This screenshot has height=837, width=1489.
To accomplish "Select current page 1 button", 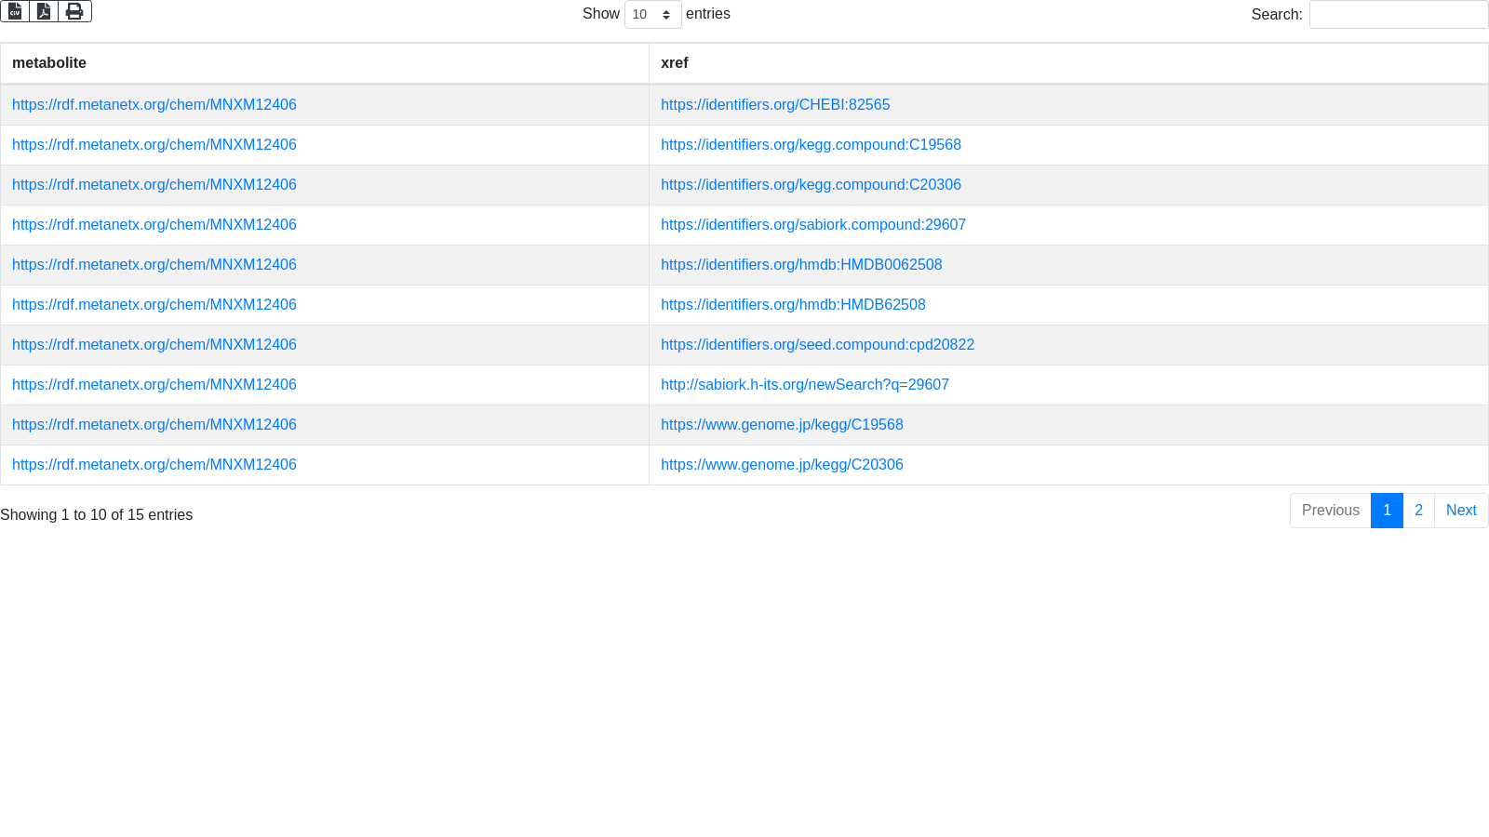I will [1387, 511].
